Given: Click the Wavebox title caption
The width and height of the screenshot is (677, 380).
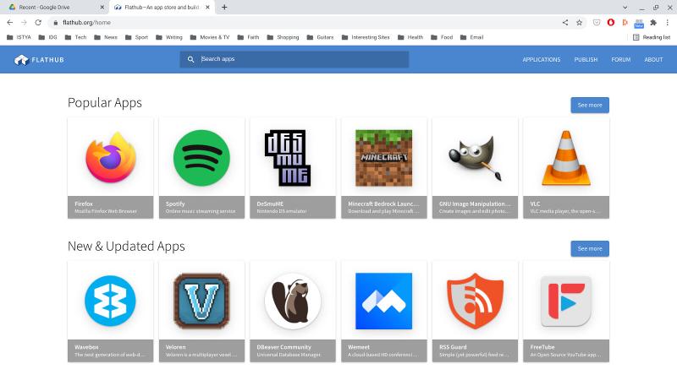Looking at the screenshot, I should [x=86, y=347].
